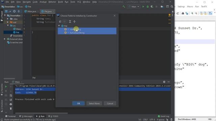
Task: Click the Project panel horizontal scrollbar
Action: tap(9, 79)
